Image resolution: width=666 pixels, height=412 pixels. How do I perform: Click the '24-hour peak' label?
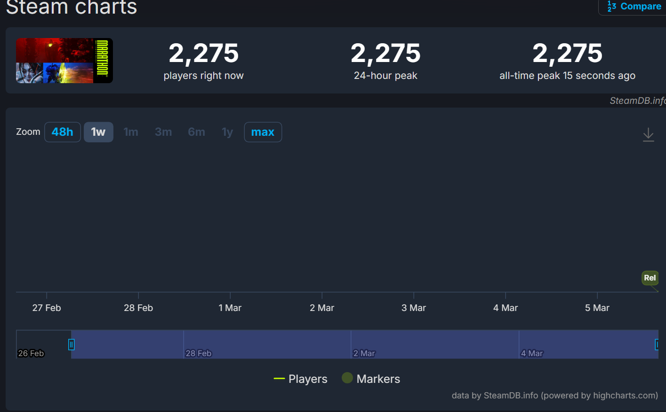coord(385,76)
